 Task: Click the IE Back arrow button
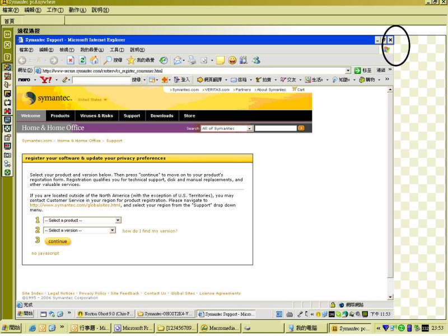pyautogui.click(x=22, y=60)
